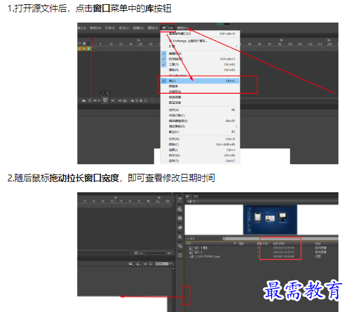Open the info panel circle icon
This screenshot has height=312, width=348.
pyautogui.click(x=180, y=218)
